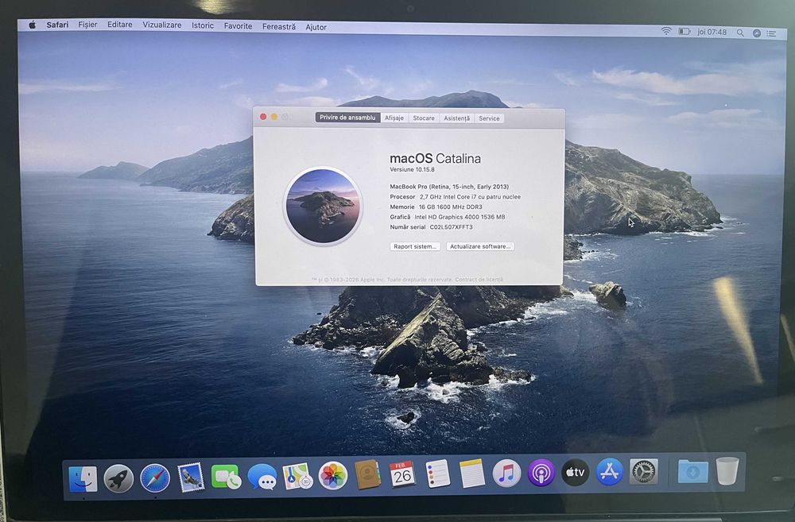
Task: Open Notes yellow pad icon in Dock
Action: (472, 474)
